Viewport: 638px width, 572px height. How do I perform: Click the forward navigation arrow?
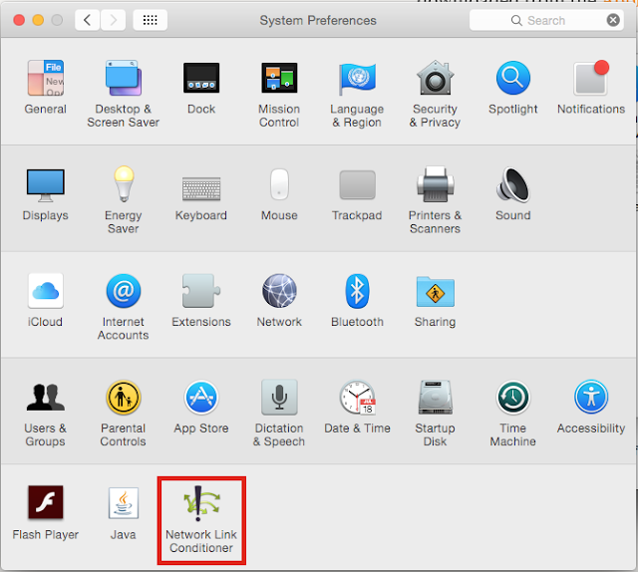pyautogui.click(x=113, y=20)
